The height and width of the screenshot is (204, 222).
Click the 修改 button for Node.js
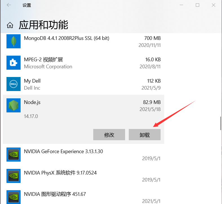[109, 135]
